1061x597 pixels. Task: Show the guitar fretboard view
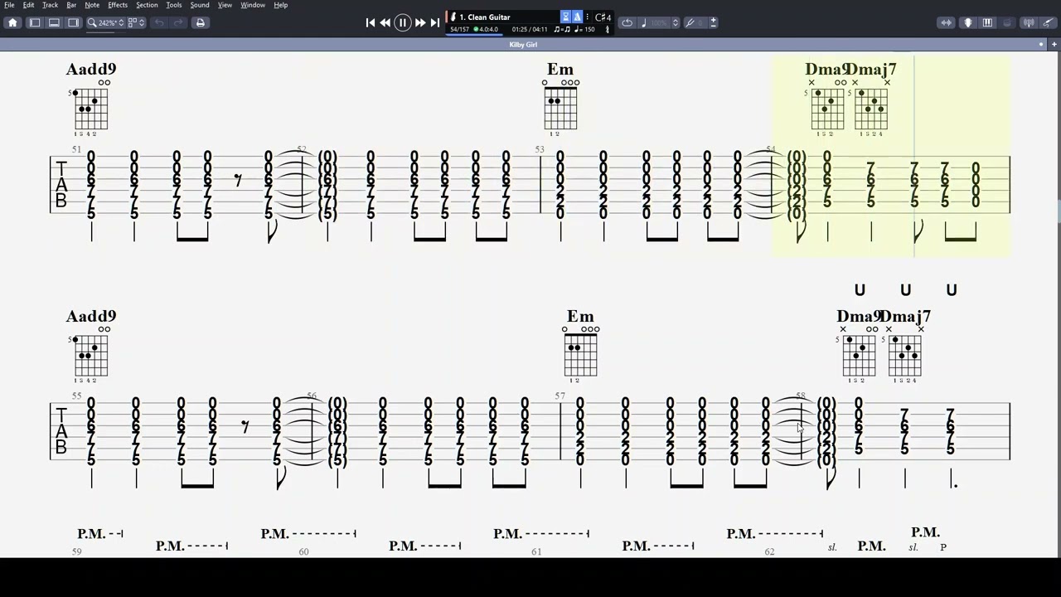pos(968,22)
